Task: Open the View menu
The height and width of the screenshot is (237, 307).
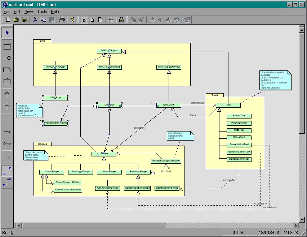Action: [28, 12]
